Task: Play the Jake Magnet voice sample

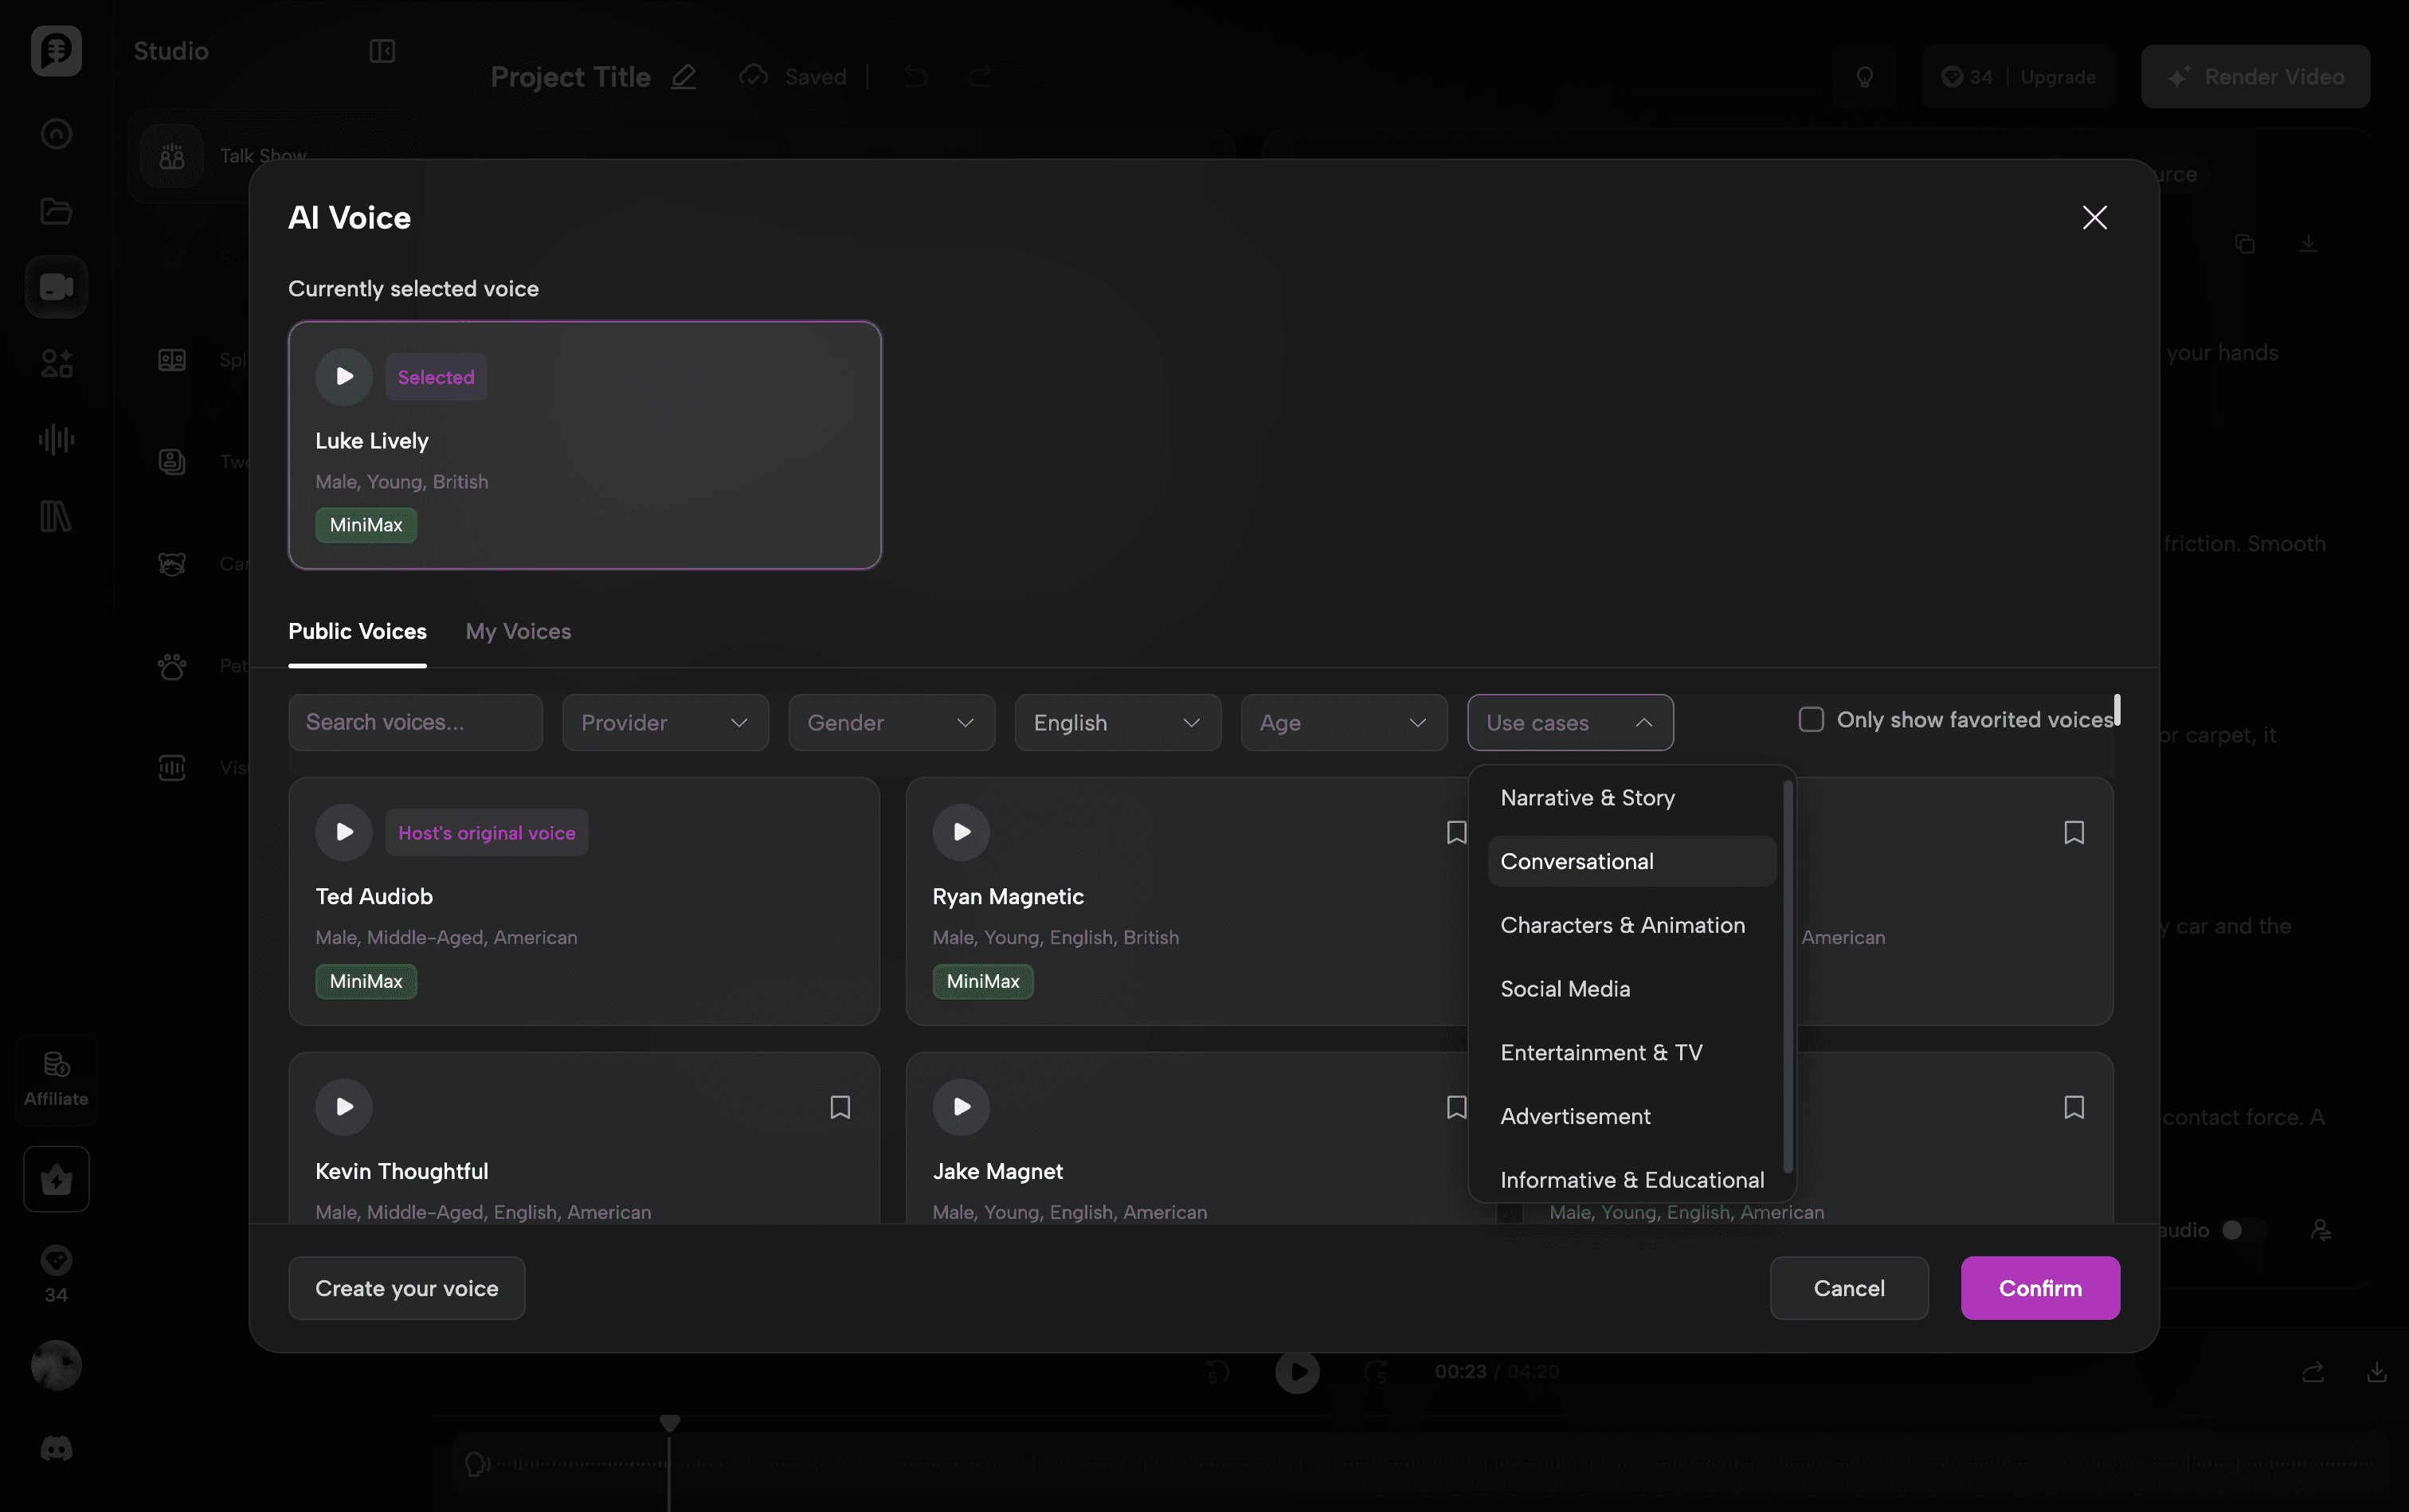Action: 961,1107
